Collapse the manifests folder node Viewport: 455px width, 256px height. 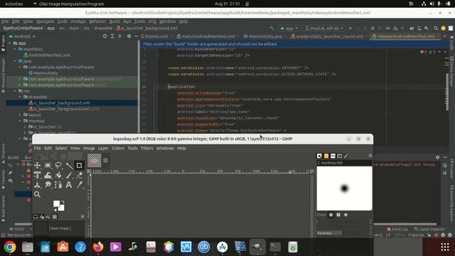[15, 49]
